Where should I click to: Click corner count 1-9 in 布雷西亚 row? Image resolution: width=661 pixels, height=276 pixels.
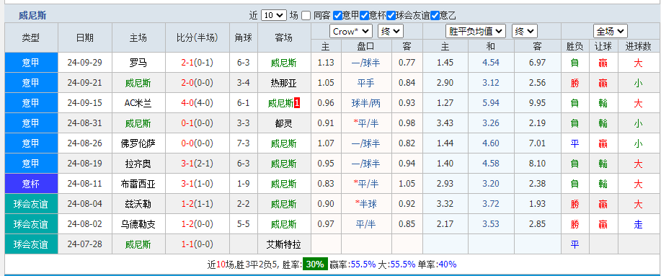click(x=243, y=184)
